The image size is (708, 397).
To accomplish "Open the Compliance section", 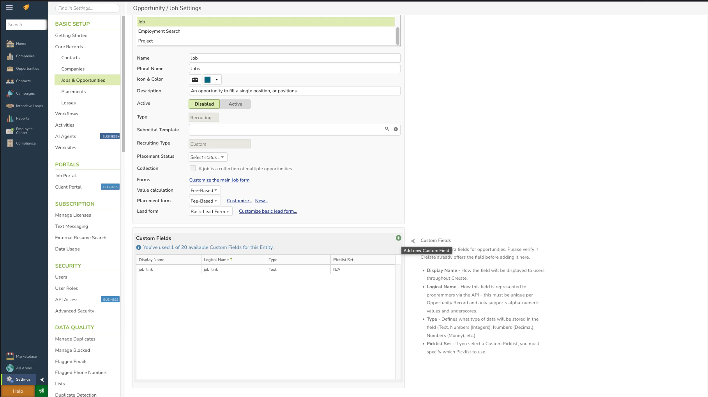I will coord(25,143).
